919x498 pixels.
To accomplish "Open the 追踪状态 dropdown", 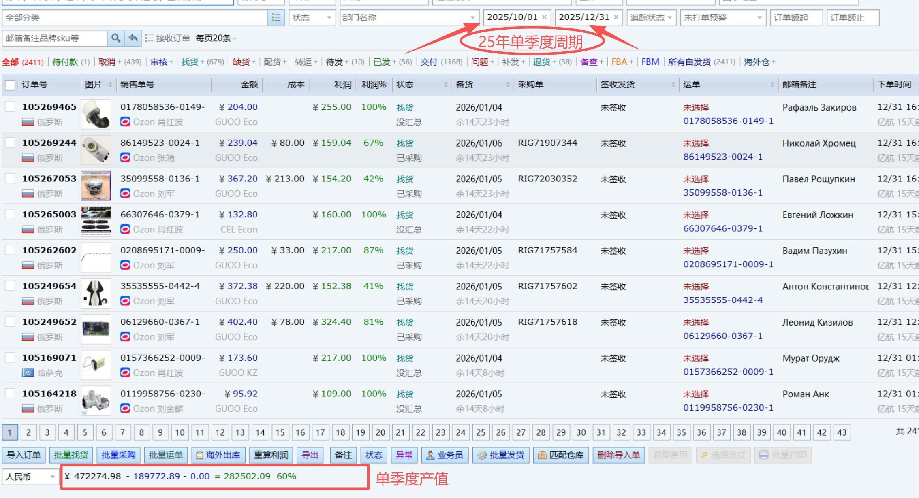I will 651,18.
